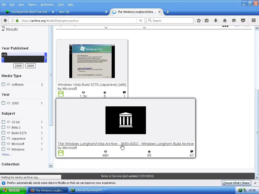
Task: Open the File menu
Action: 4,5
